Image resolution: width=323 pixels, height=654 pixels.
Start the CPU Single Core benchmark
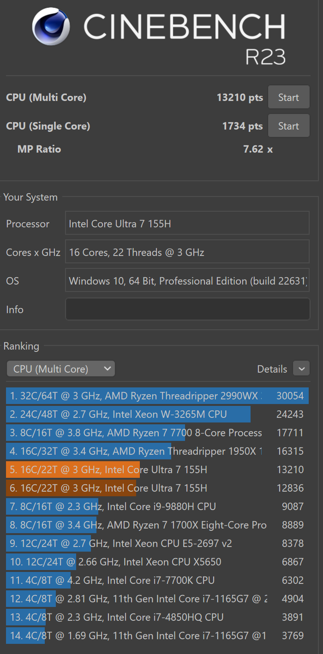[288, 126]
